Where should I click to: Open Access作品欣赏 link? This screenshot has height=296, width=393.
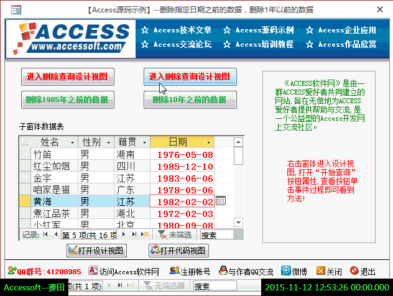point(341,44)
